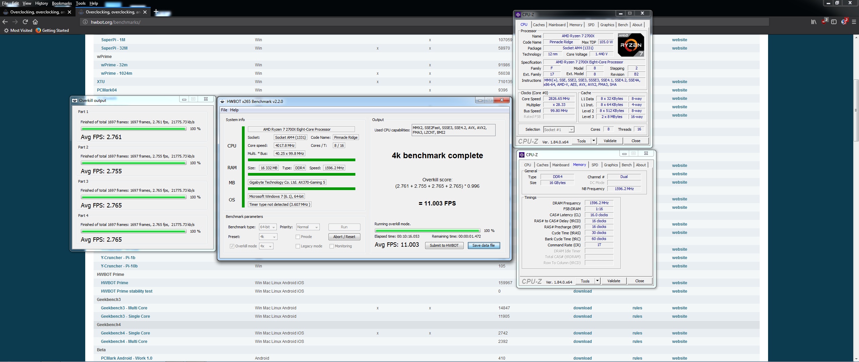
Task: Click the Part 4 progress bar
Action: coord(134,231)
